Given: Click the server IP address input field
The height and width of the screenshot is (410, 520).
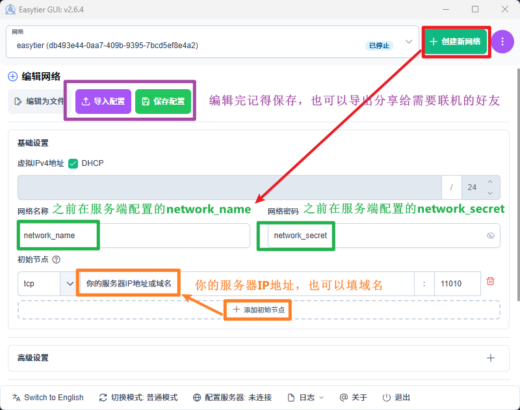Looking at the screenshot, I should (246, 284).
